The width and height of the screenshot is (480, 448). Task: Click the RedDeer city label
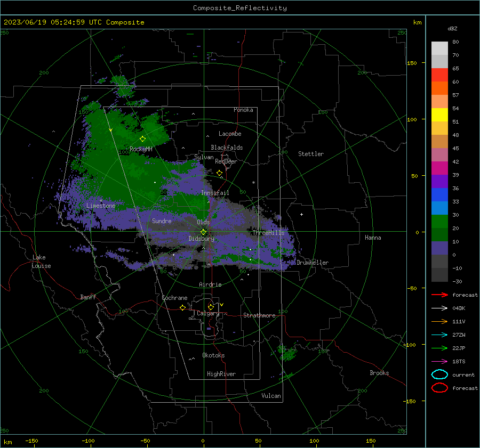[x=226, y=161]
